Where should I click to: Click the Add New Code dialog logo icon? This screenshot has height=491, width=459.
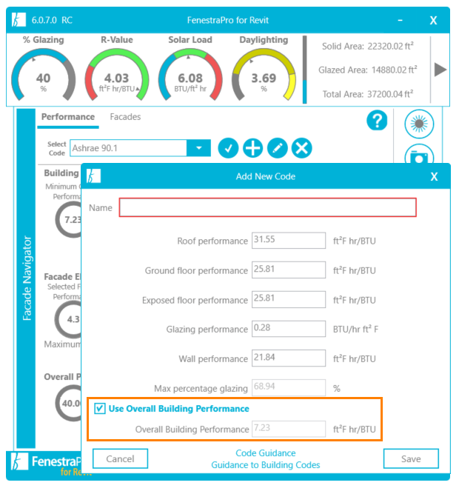(x=93, y=176)
